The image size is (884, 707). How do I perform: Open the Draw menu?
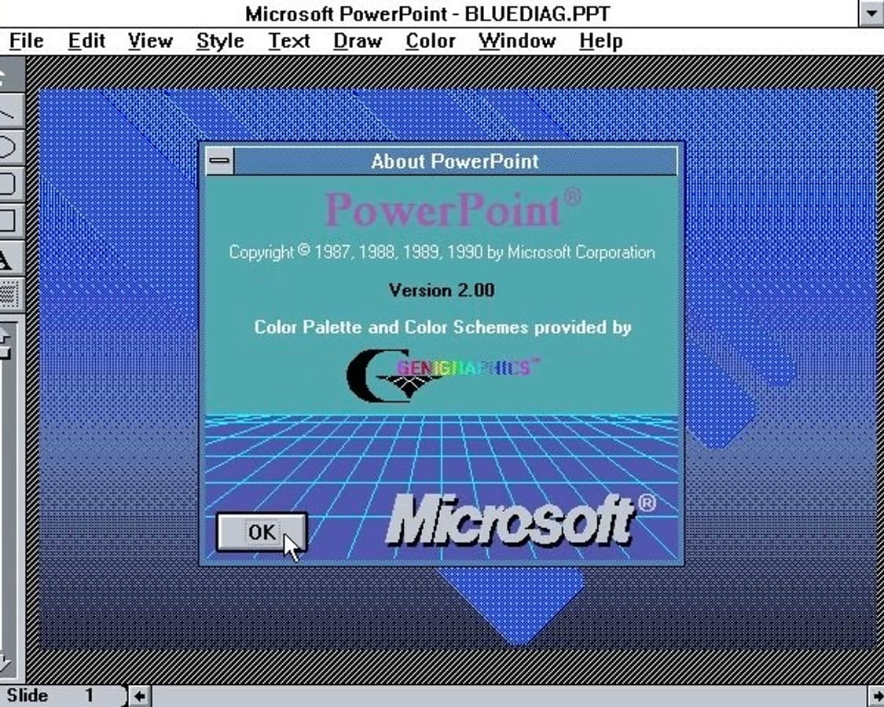[358, 40]
